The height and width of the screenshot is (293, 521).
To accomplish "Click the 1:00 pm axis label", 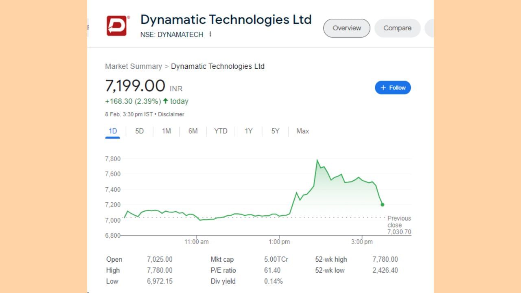I will pyautogui.click(x=279, y=242).
